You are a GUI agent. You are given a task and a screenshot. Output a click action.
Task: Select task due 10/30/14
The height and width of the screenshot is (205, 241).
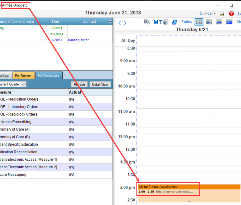pos(56,34)
